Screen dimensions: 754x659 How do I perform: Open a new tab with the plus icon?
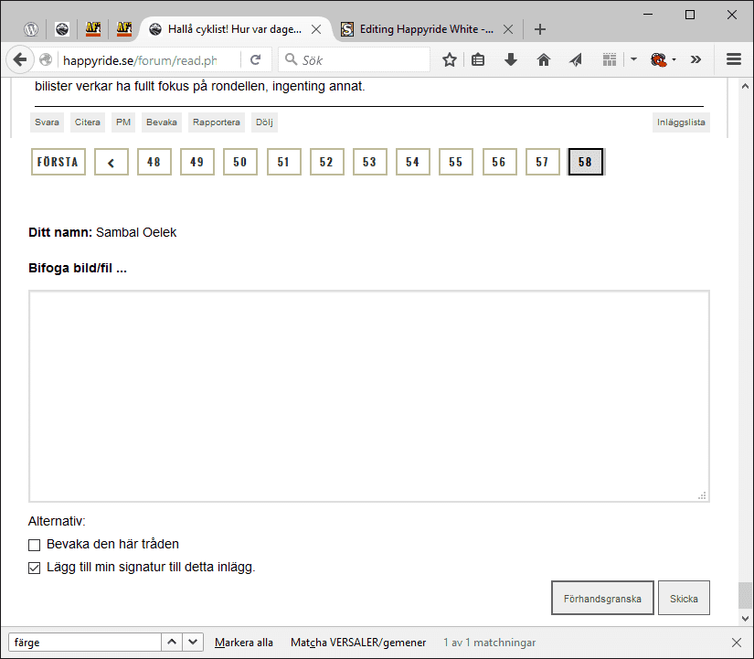pyautogui.click(x=540, y=29)
